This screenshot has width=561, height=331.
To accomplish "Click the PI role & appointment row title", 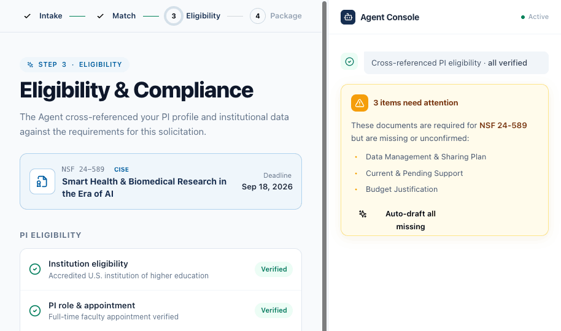I will point(91,306).
